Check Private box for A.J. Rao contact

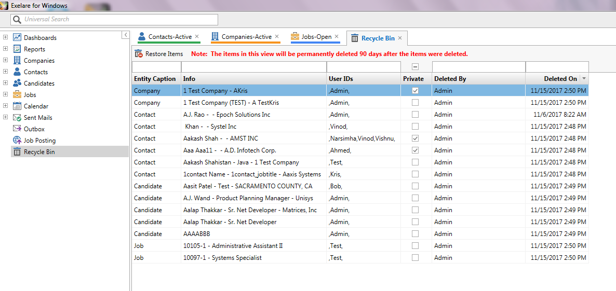[x=415, y=115]
